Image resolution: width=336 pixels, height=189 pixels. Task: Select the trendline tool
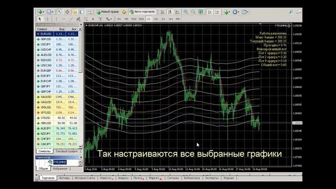pyautogui.click(x=71, y=19)
